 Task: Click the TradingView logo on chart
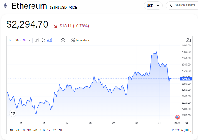click(13, 113)
